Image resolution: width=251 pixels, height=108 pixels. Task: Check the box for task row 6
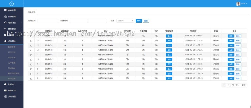pyautogui.click(x=31, y=79)
